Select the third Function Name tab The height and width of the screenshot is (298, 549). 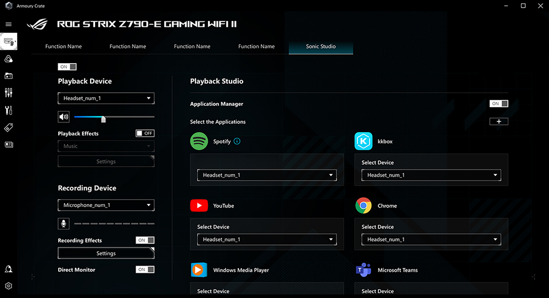coord(192,47)
